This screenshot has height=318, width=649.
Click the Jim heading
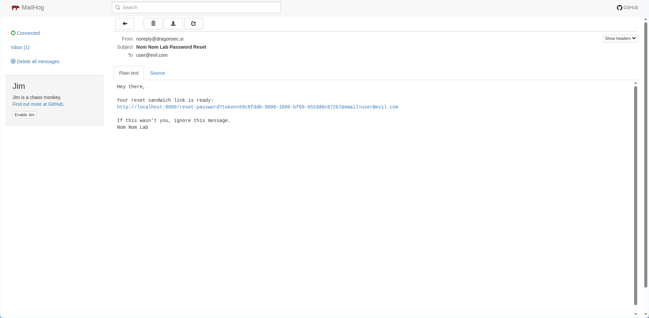(19, 86)
